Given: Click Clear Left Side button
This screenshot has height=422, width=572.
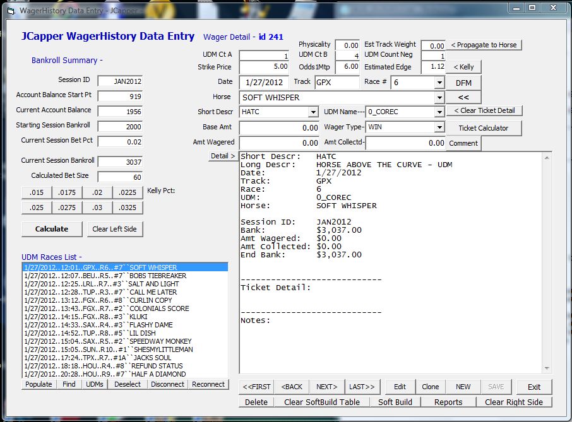Looking at the screenshot, I should tap(114, 229).
